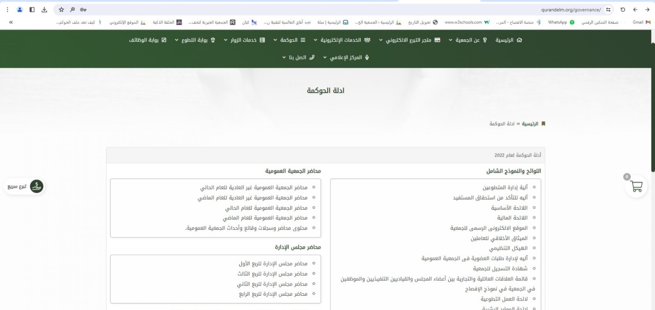The image size is (655, 310).
Task: Open the آفاق العالمية لتقنية bookmark
Action: coord(287,22)
